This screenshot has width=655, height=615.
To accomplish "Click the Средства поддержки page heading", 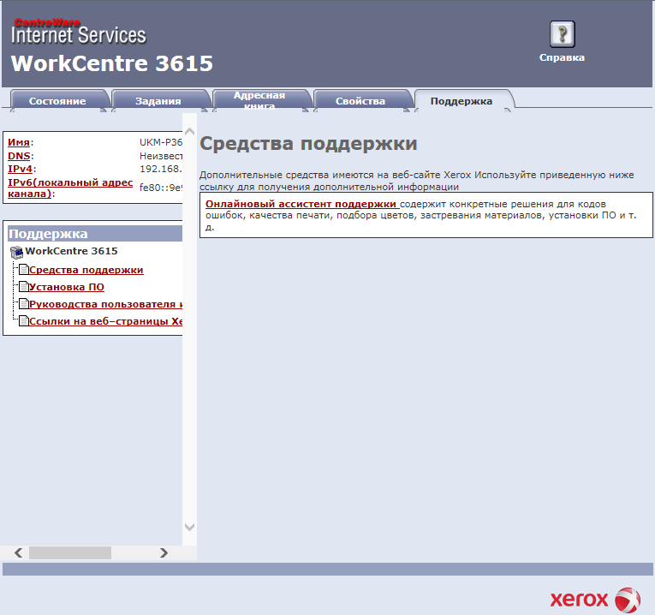I will click(309, 144).
